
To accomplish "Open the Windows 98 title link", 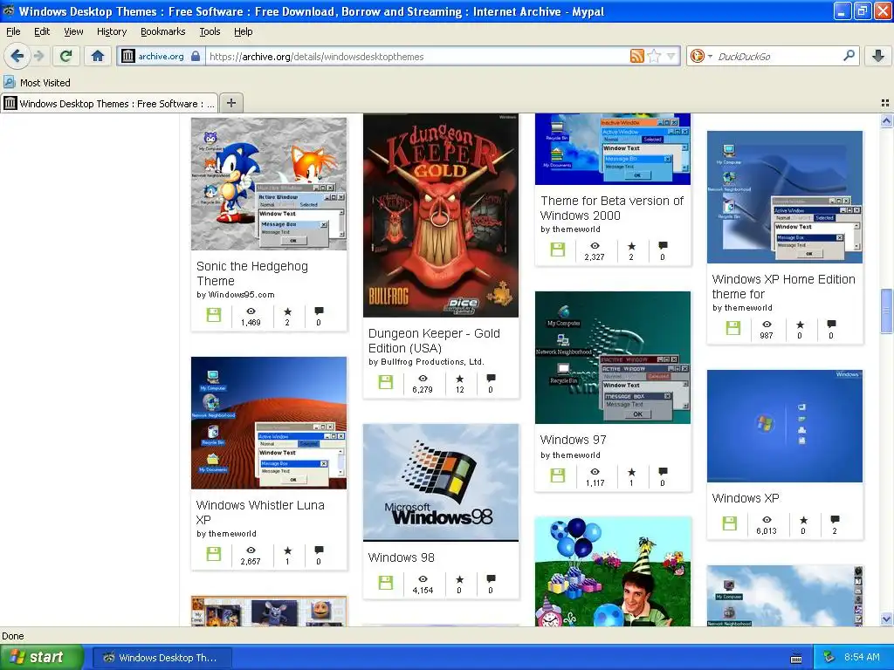I will 402,557.
